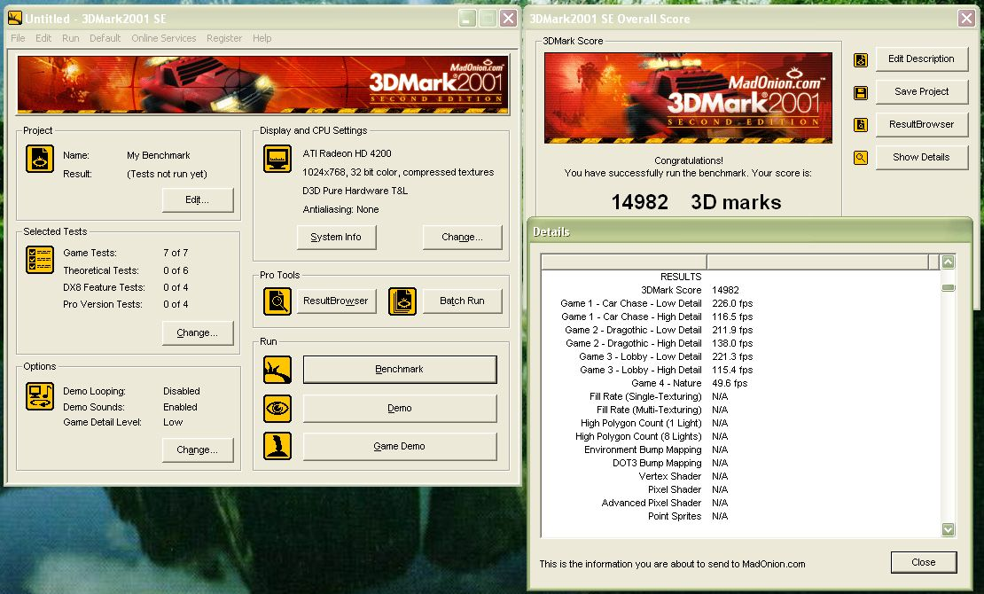This screenshot has width=984, height=594.
Task: Click the 3DMark2001 banner in Overall Score window
Action: (689, 98)
